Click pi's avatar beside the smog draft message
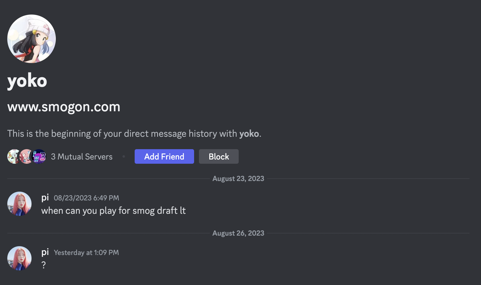Viewport: 481px width, 285px height. tap(19, 204)
